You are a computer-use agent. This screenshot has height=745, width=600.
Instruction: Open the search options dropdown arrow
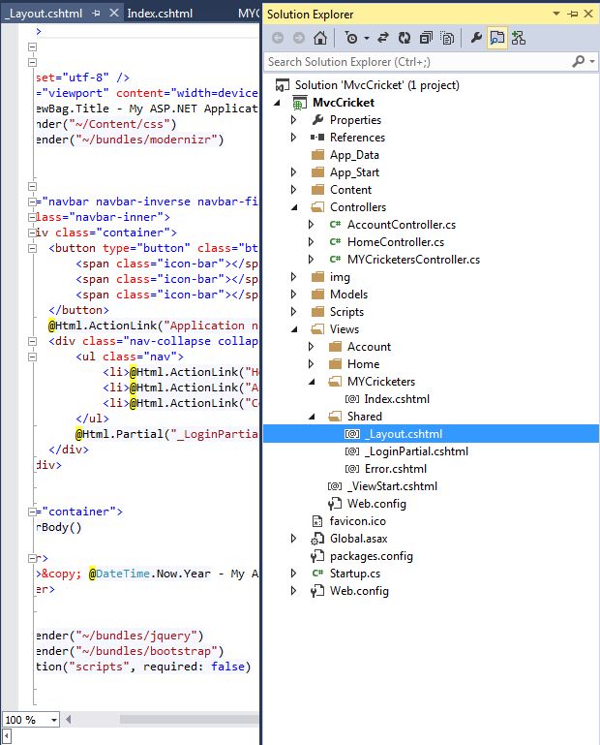(x=591, y=61)
